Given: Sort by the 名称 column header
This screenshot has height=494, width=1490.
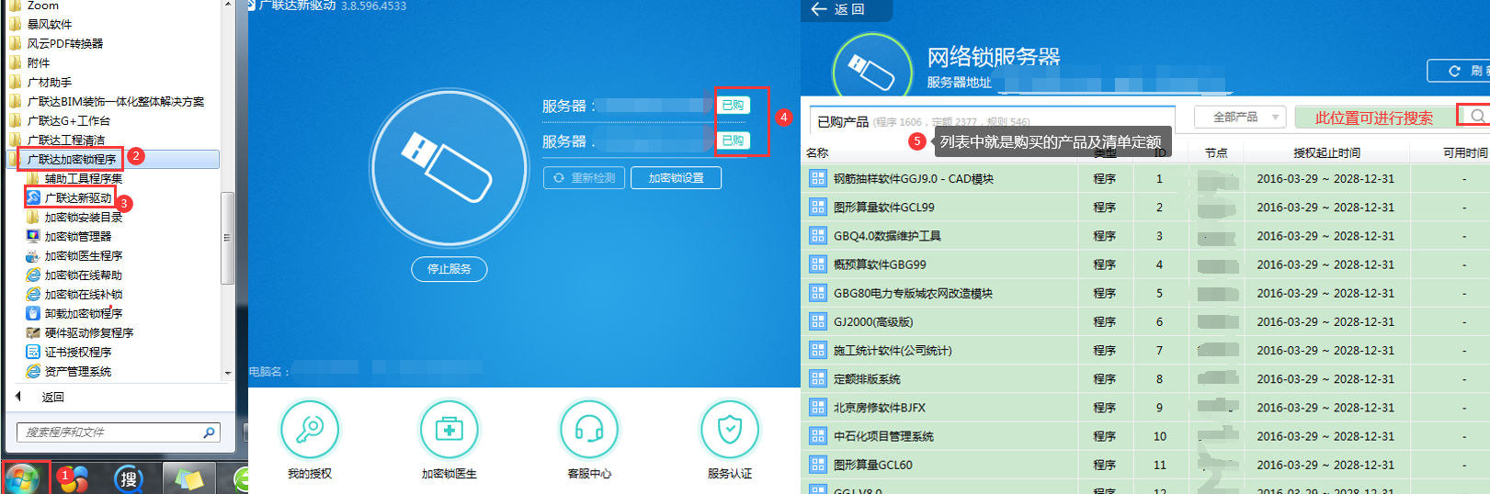Looking at the screenshot, I should point(817,152).
